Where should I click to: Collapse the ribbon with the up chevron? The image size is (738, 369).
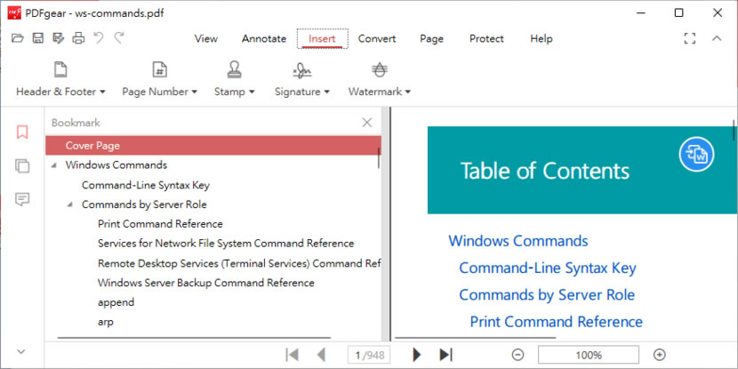717,38
